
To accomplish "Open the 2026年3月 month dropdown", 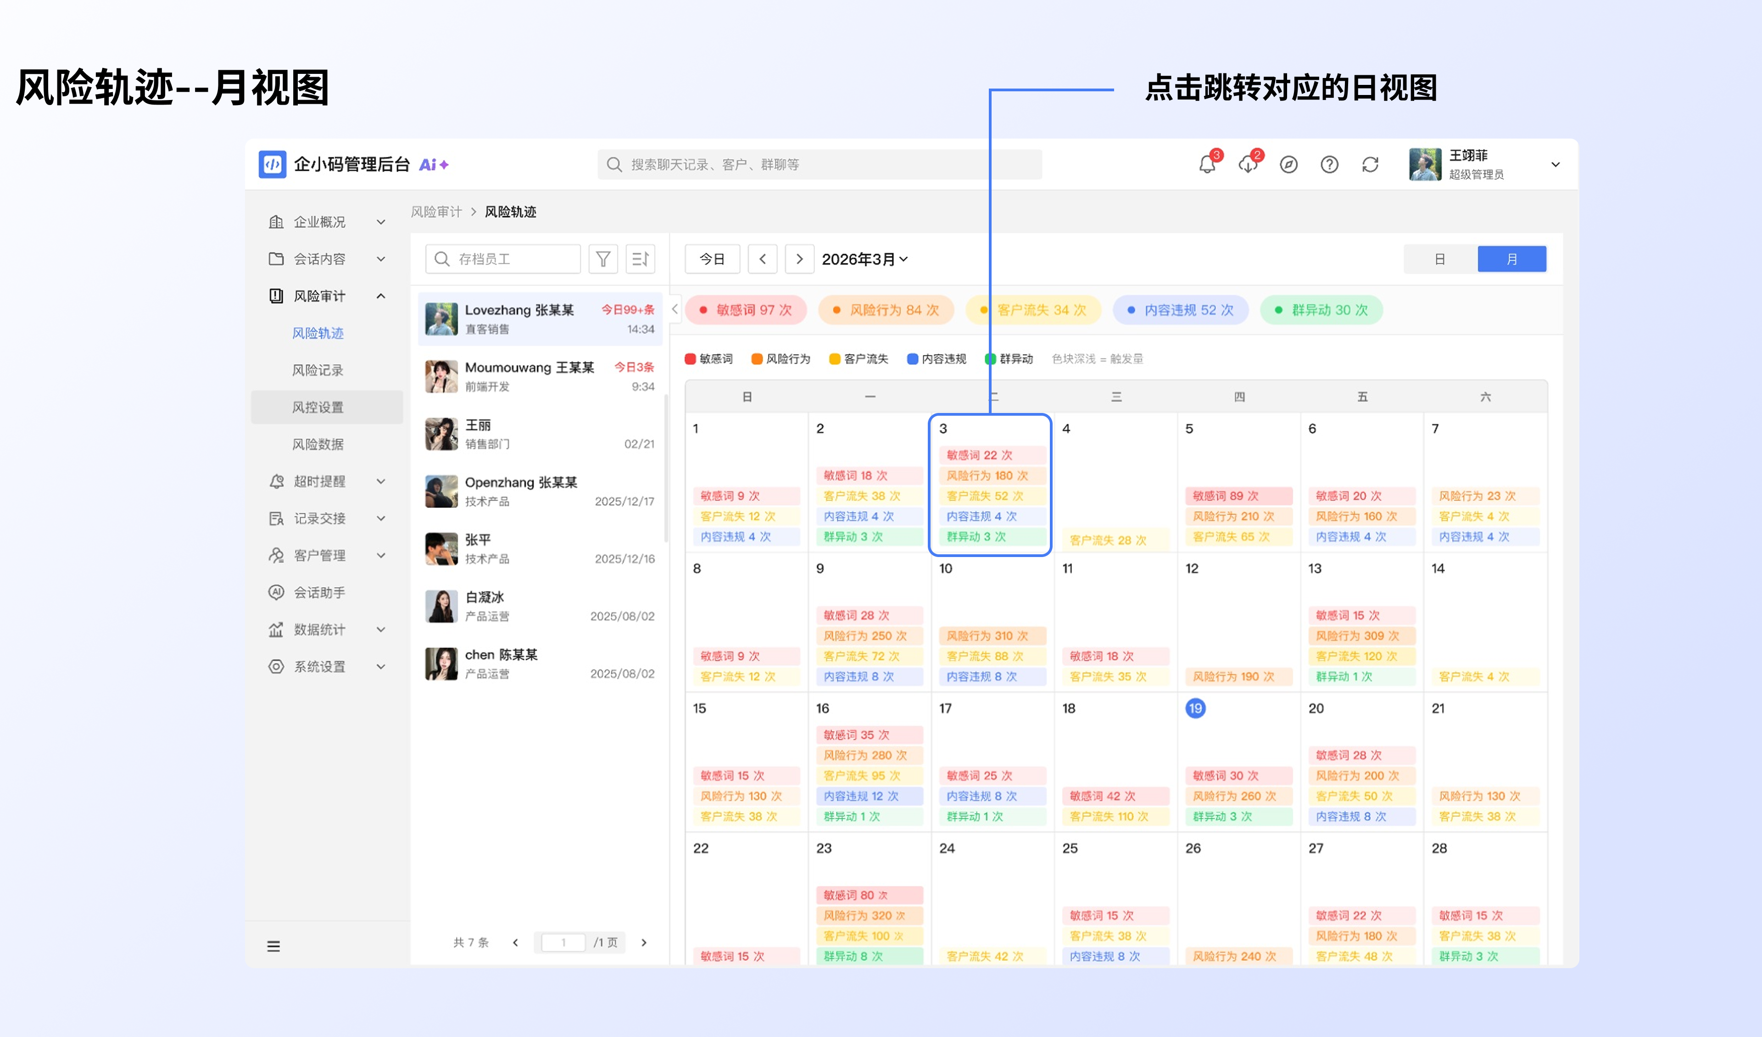I will point(865,259).
